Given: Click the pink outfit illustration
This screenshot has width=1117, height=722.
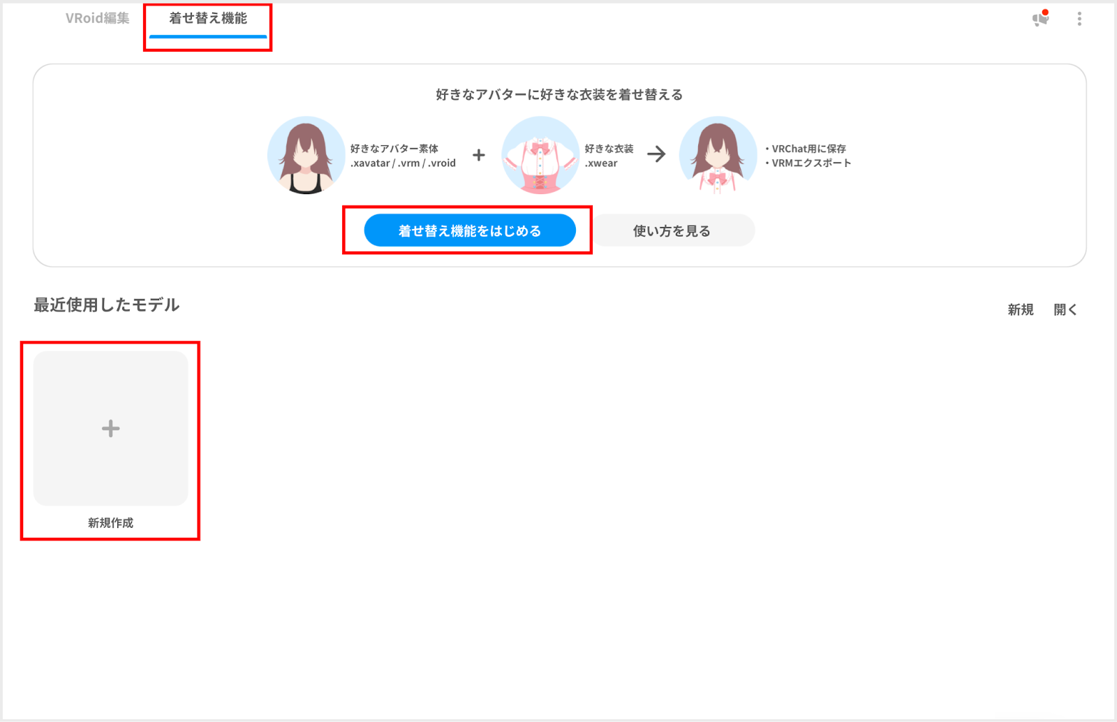Looking at the screenshot, I should coord(540,155).
